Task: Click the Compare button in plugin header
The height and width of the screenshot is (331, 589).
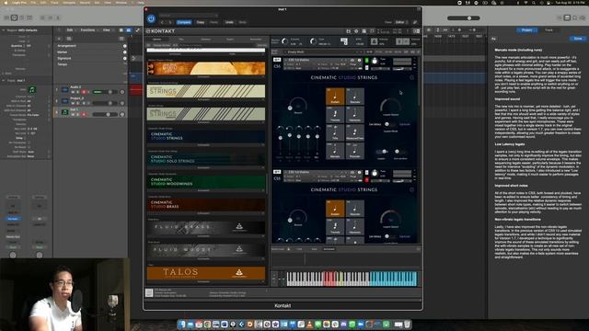Action: pos(184,22)
